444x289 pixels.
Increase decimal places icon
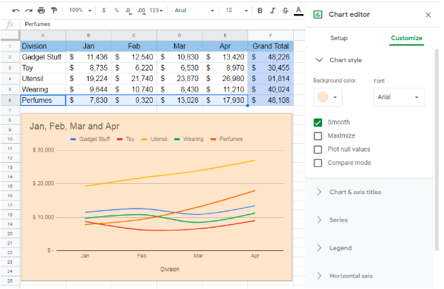(141, 11)
